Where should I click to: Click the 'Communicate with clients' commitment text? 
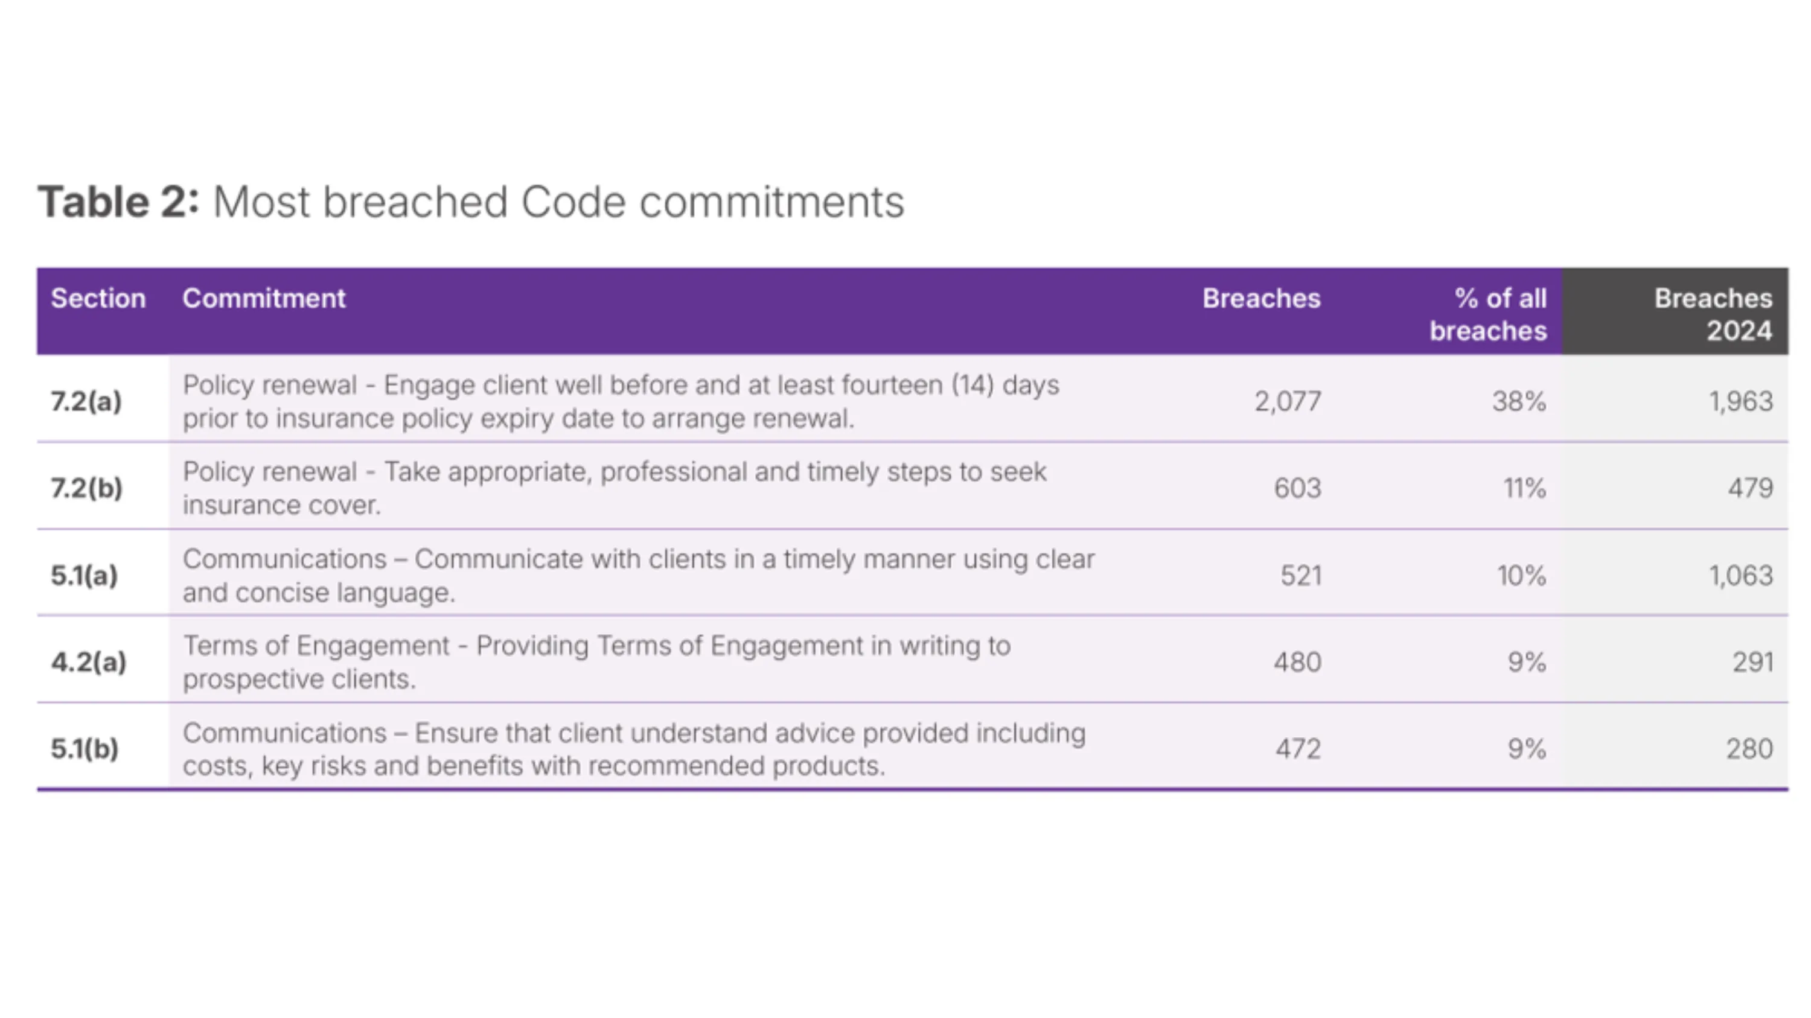point(638,576)
